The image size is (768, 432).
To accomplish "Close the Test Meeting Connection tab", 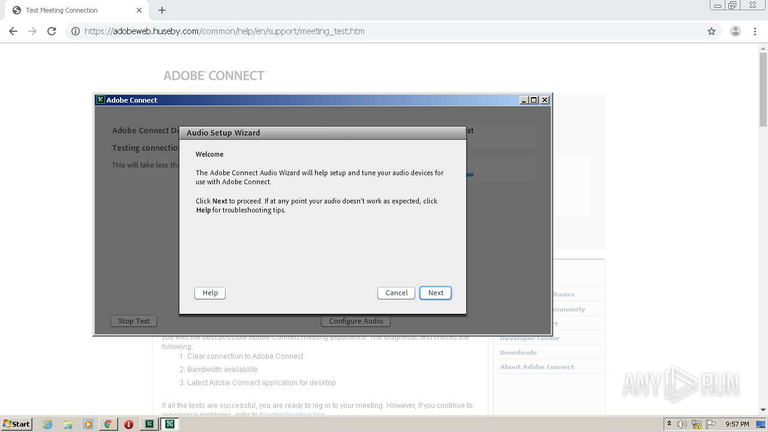I will click(x=139, y=10).
